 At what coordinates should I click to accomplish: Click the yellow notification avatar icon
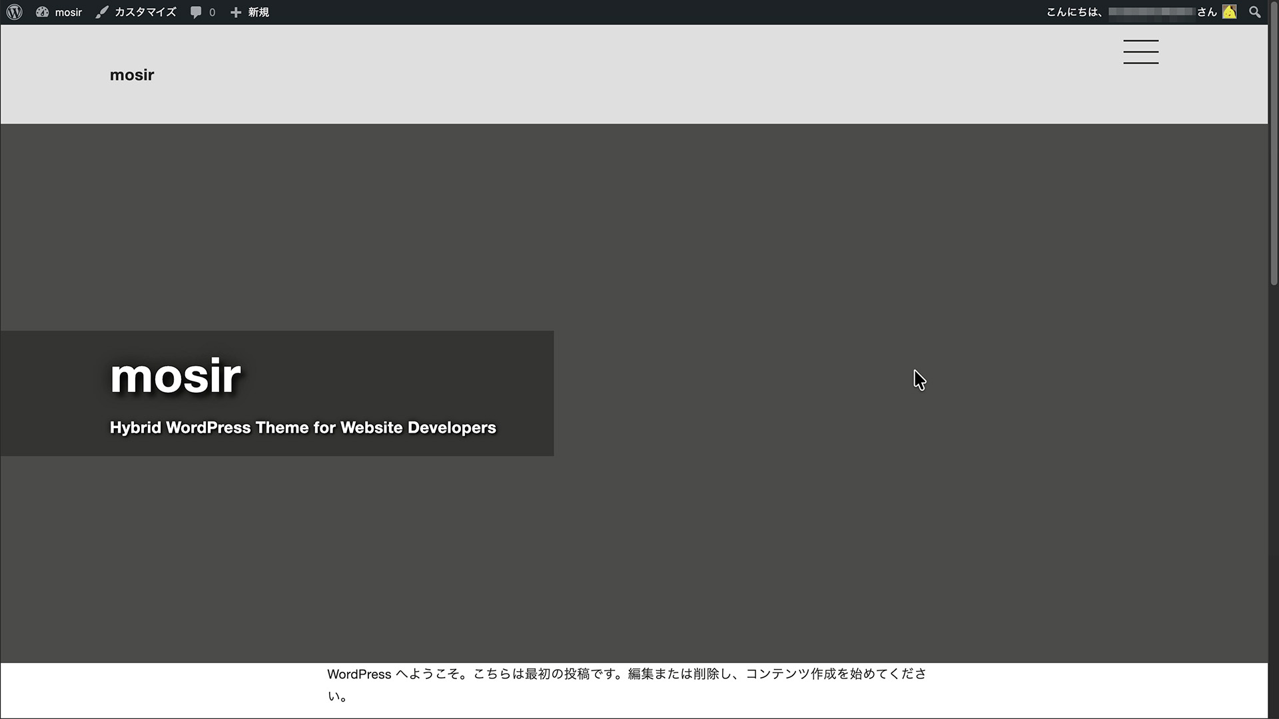1230,11
